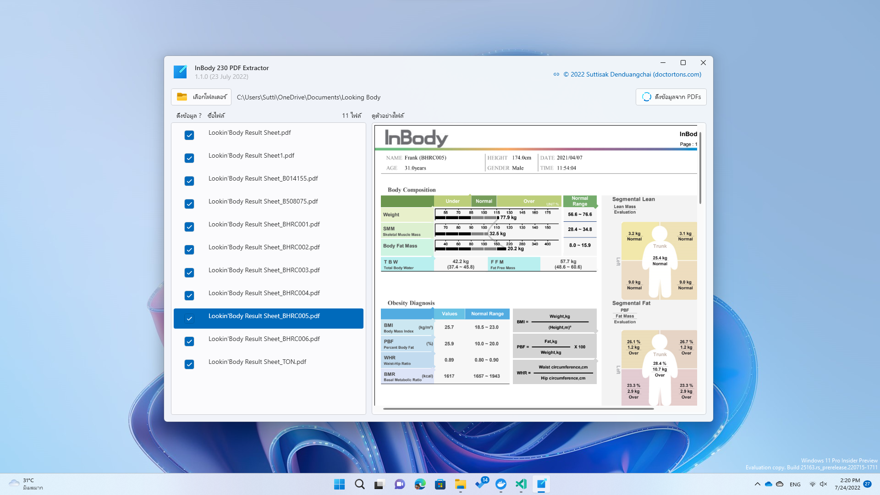The height and width of the screenshot is (495, 880).
Task: Show hidden system tray icons
Action: point(757,484)
